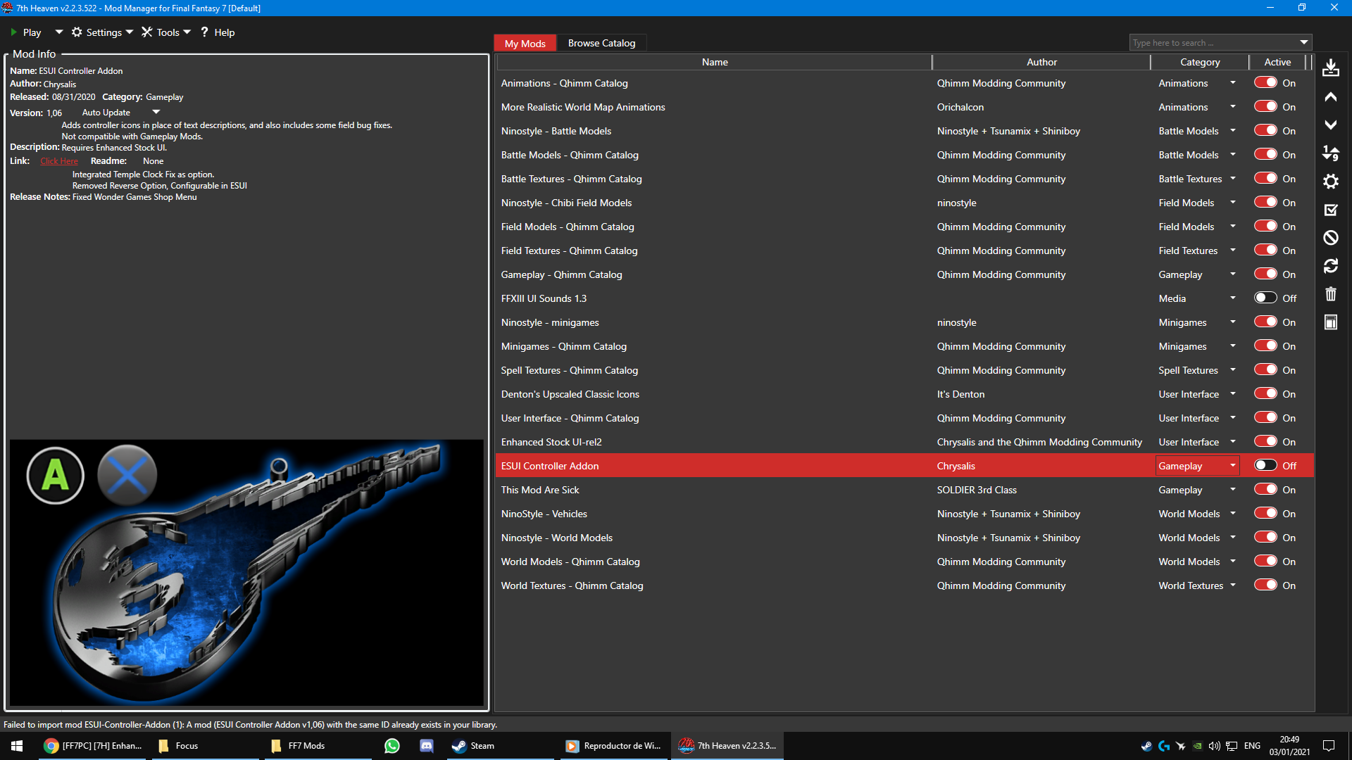Open the Windows notification center

pyautogui.click(x=1329, y=746)
